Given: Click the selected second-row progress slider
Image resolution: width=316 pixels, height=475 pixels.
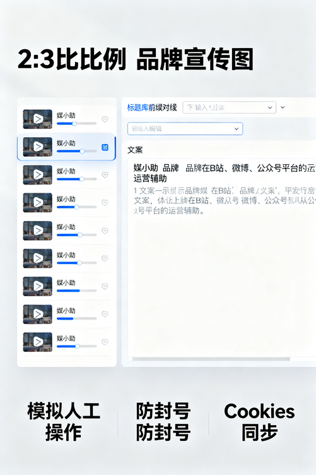Looking at the screenshot, I should [76, 151].
